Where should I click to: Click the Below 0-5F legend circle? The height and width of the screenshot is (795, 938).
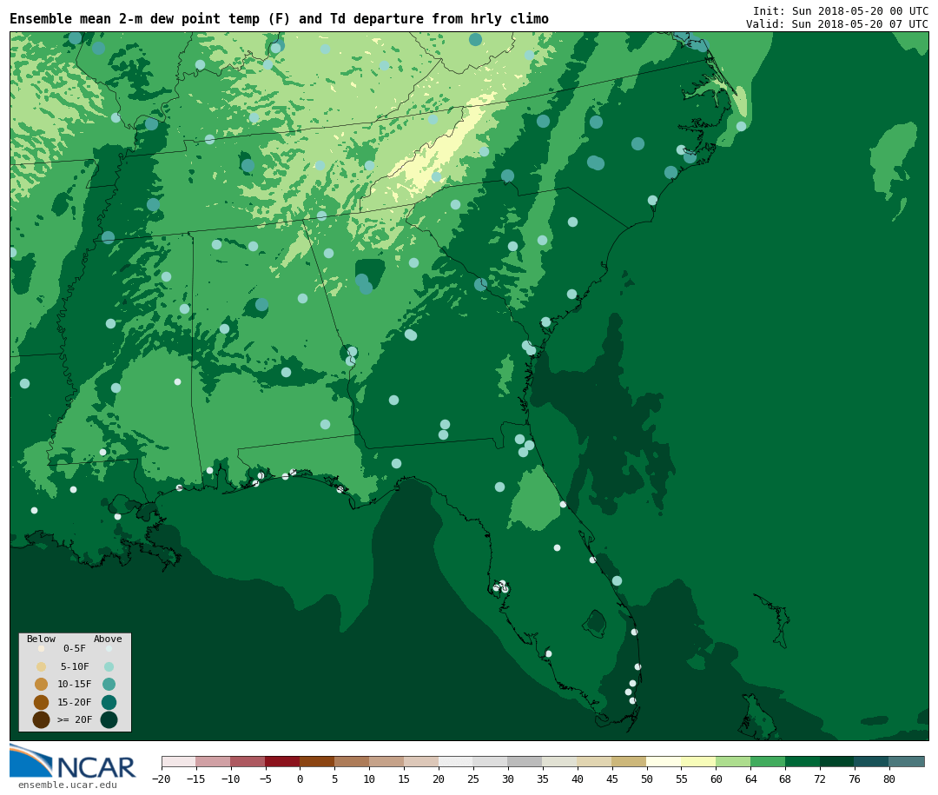click(42, 648)
